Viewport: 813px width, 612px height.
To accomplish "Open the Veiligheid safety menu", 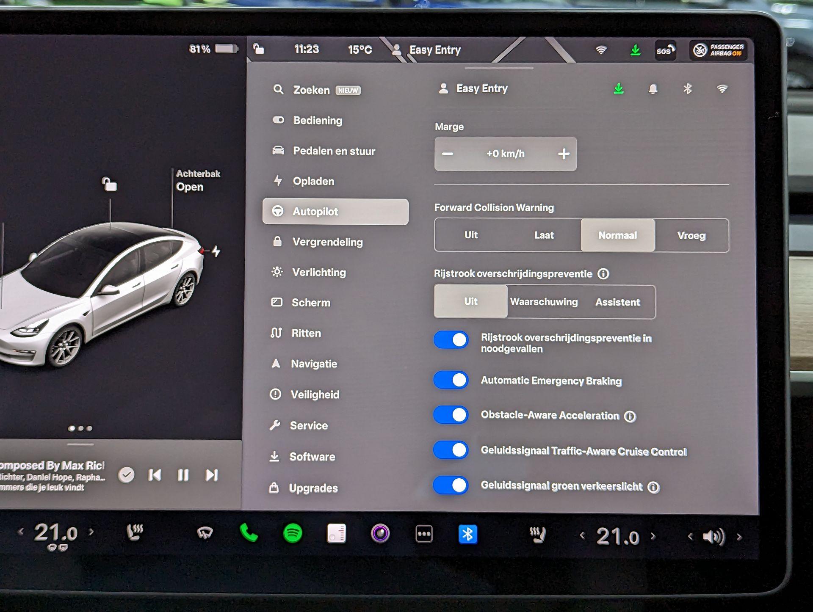I will [x=304, y=394].
